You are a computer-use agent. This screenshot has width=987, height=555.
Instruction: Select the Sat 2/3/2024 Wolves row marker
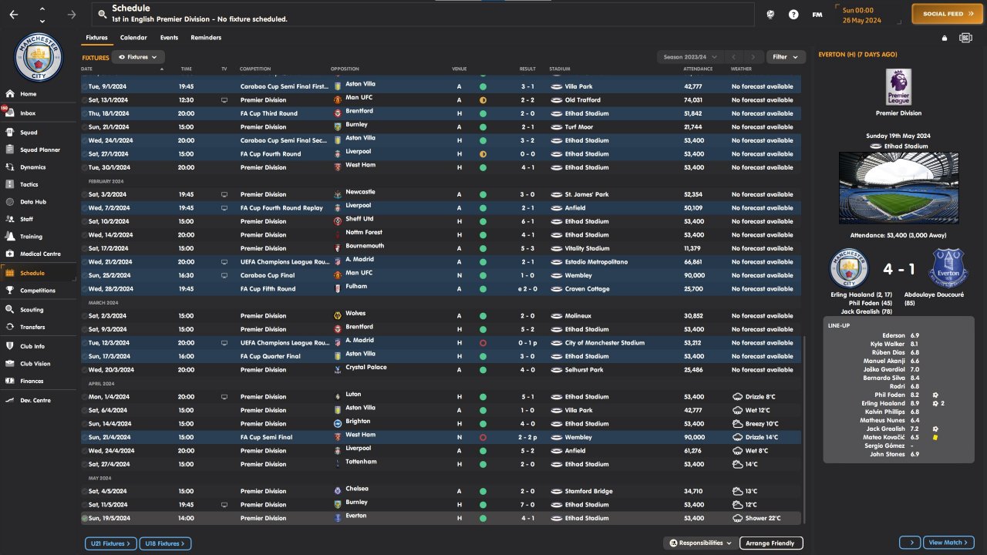(85, 316)
